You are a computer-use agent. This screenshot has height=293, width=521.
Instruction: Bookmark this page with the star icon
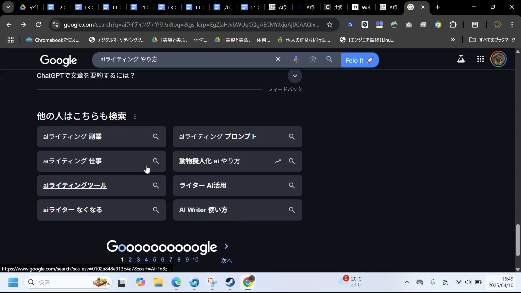click(330, 25)
